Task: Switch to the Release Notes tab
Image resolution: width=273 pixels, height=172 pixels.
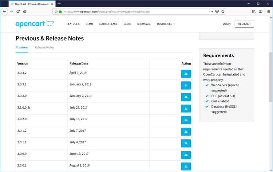Action: point(44,47)
